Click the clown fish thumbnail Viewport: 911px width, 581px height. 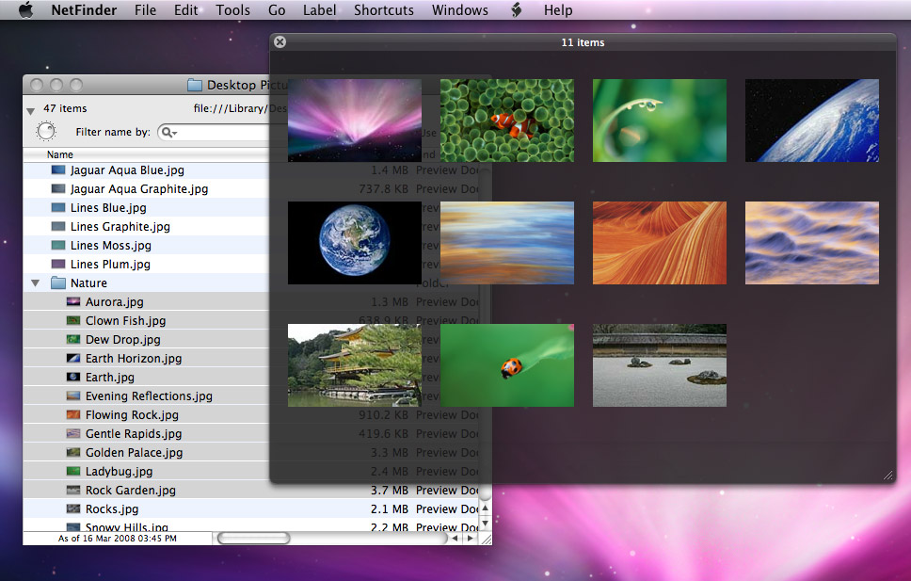(506, 121)
